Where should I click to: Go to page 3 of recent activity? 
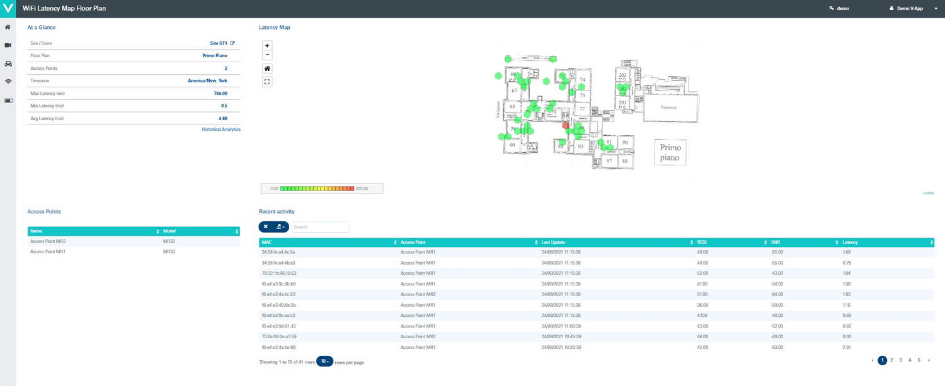pos(901,360)
